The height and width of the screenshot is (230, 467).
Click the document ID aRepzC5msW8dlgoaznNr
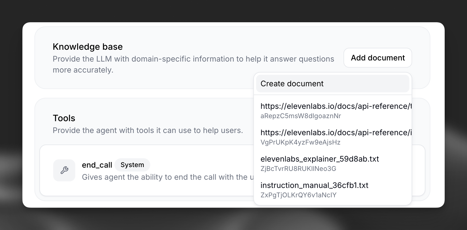click(300, 116)
